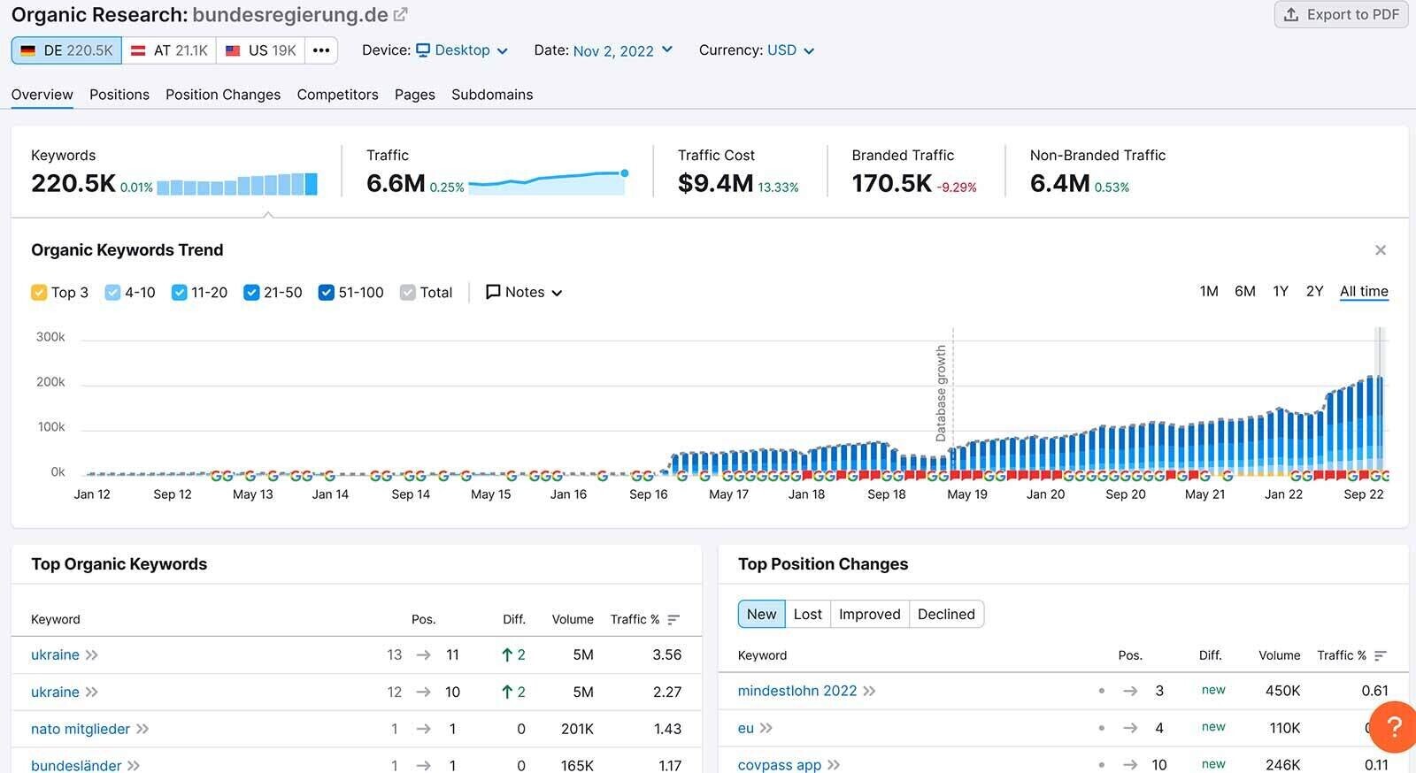Enable the Total checkbox

(408, 293)
